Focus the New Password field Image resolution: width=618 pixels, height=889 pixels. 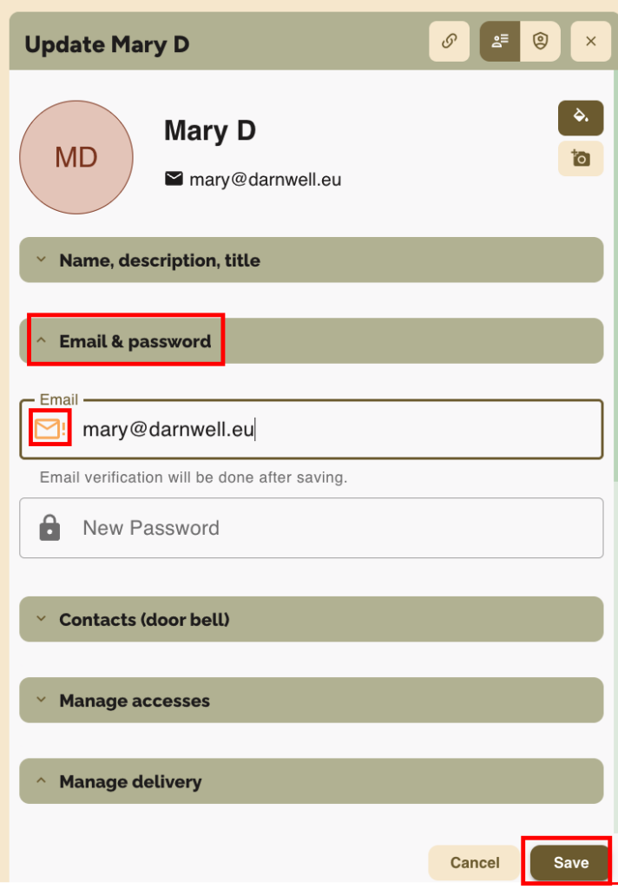[x=339, y=528]
